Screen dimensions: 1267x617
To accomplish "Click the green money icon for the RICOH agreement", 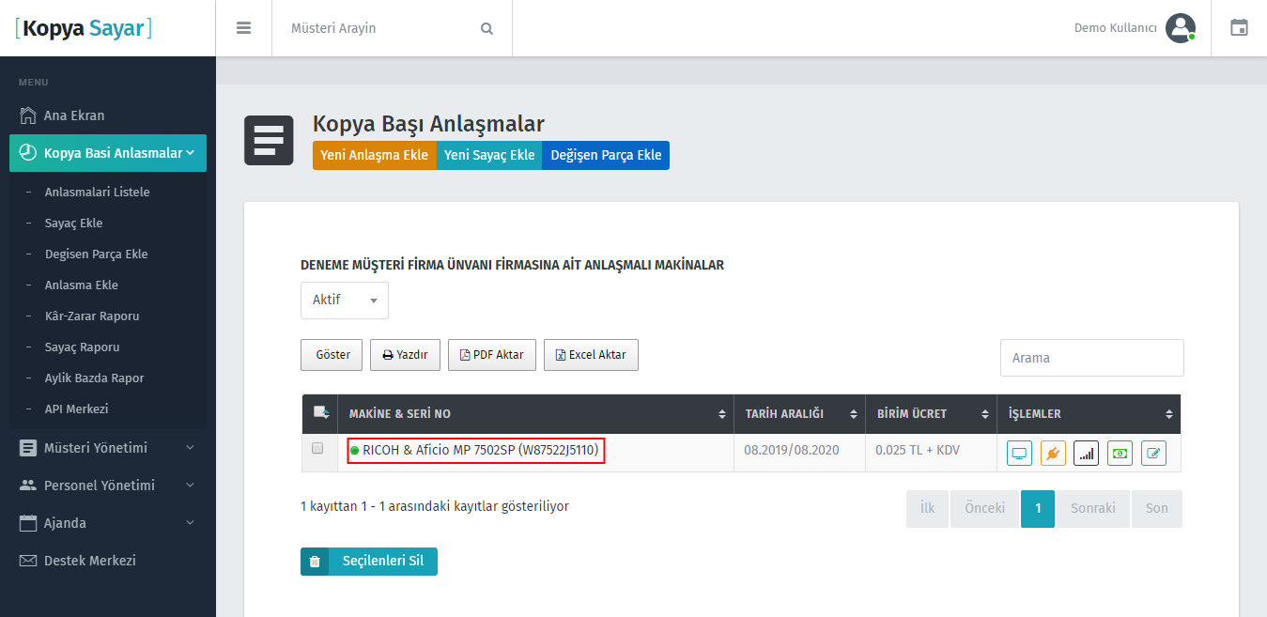I will 1119,453.
